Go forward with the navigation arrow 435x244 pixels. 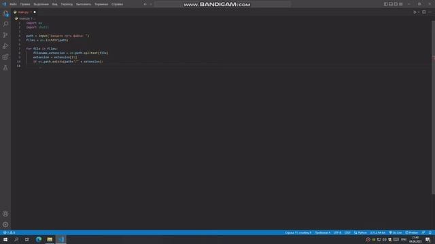pos(151,4)
